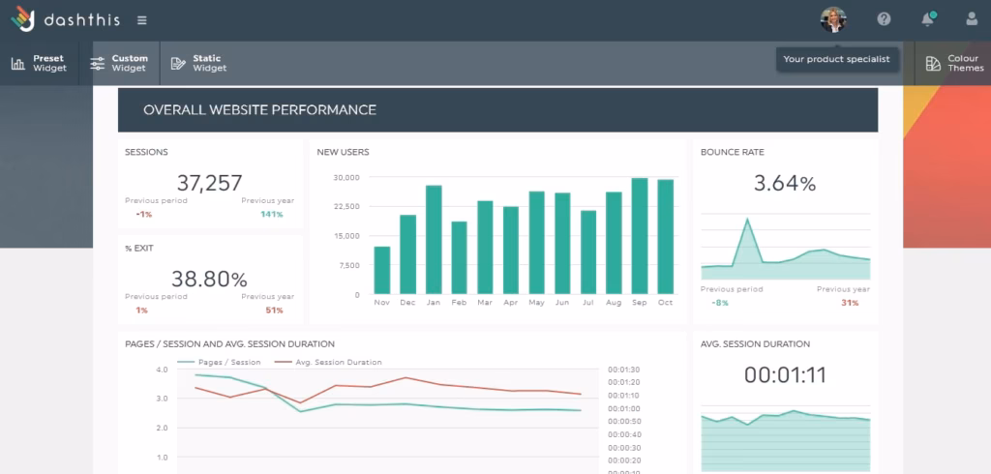
Task: Click the Custom Widget sliders icon
Action: pos(98,64)
